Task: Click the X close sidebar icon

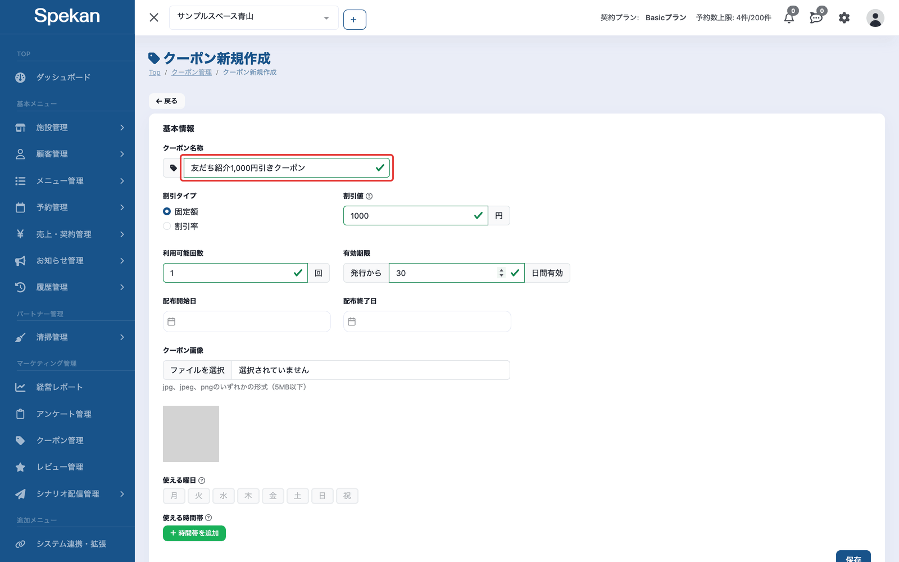Action: pos(154,17)
